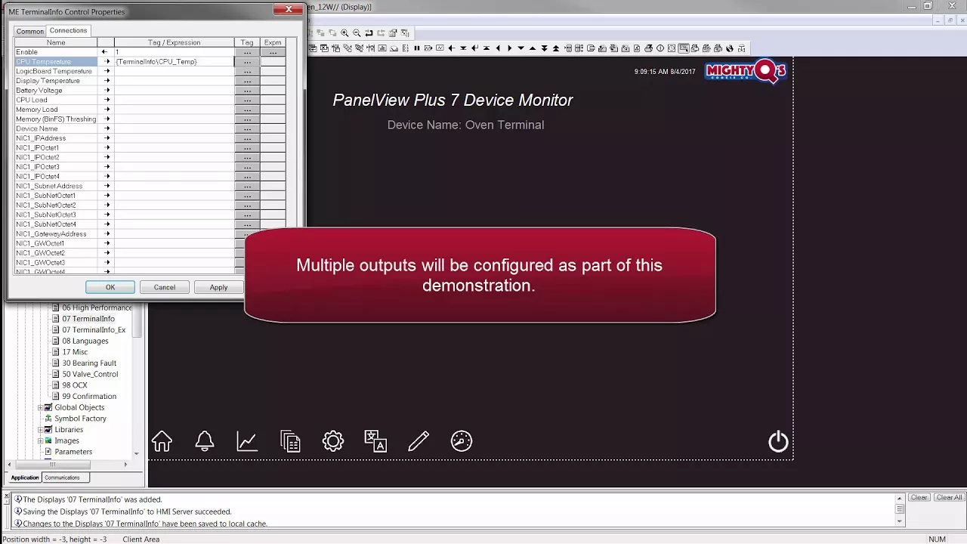This screenshot has width=967, height=544.
Task: Click the double up arrow toolbar icon
Action: [x=556, y=48]
